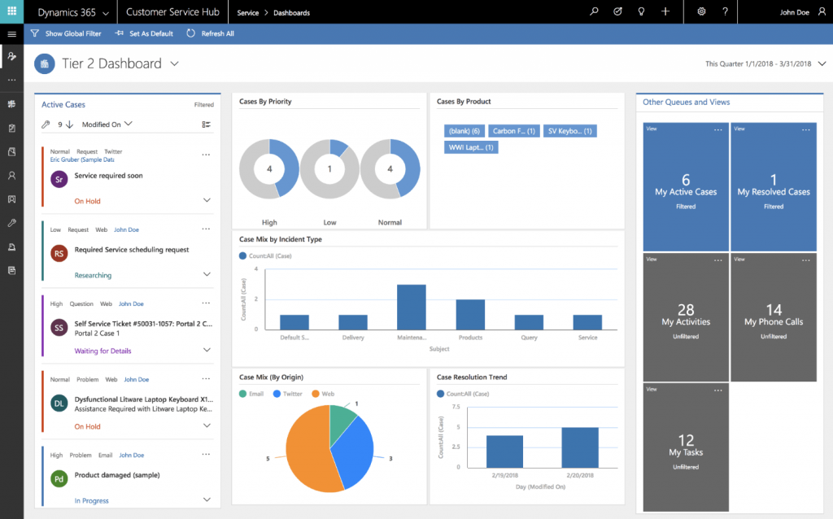Click the Help question mark icon

click(726, 11)
